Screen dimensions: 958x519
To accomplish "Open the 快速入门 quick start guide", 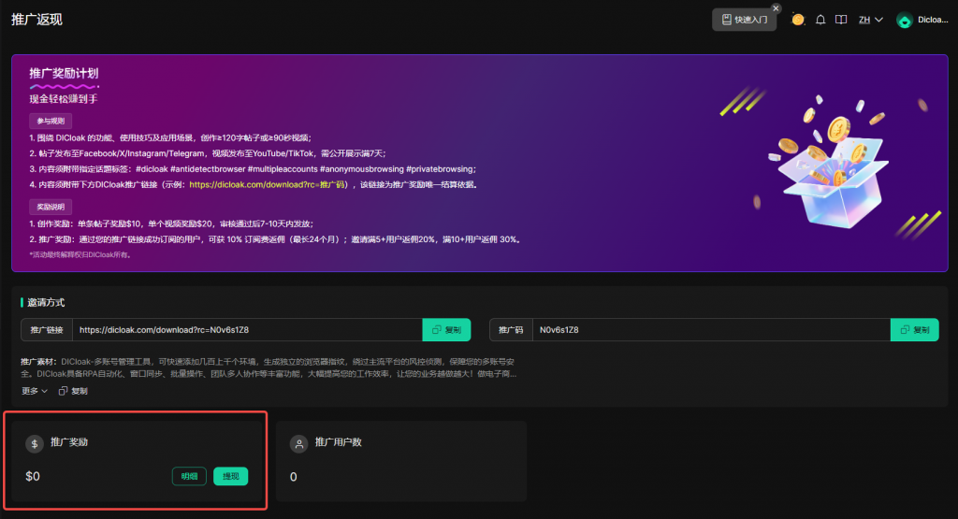I will tap(744, 20).
